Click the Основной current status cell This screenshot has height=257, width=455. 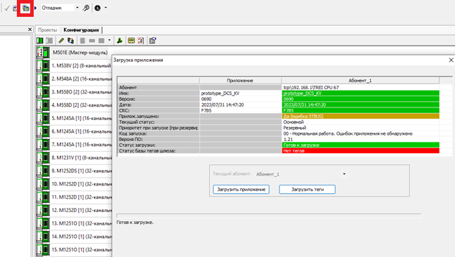360,122
